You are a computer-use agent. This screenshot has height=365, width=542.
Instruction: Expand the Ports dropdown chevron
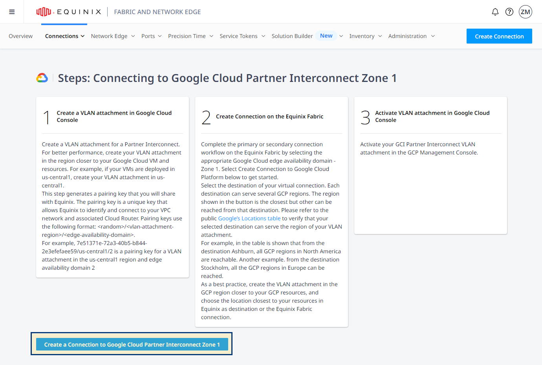[160, 36]
